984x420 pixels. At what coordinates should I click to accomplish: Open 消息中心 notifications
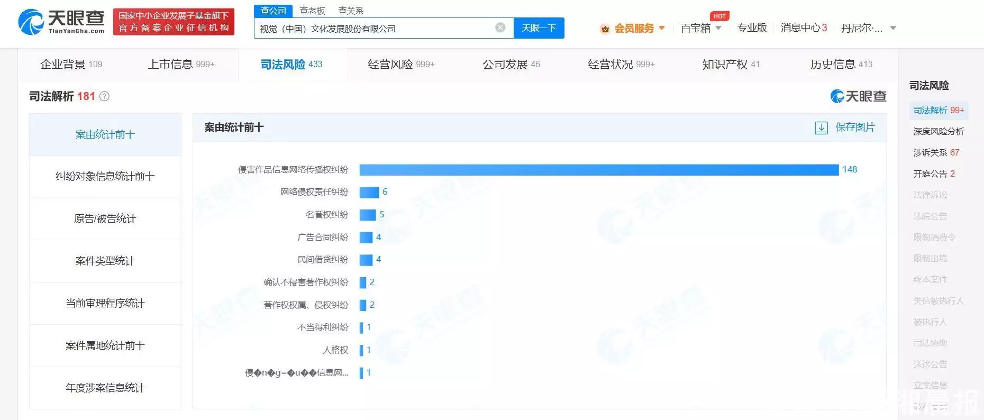pos(804,28)
